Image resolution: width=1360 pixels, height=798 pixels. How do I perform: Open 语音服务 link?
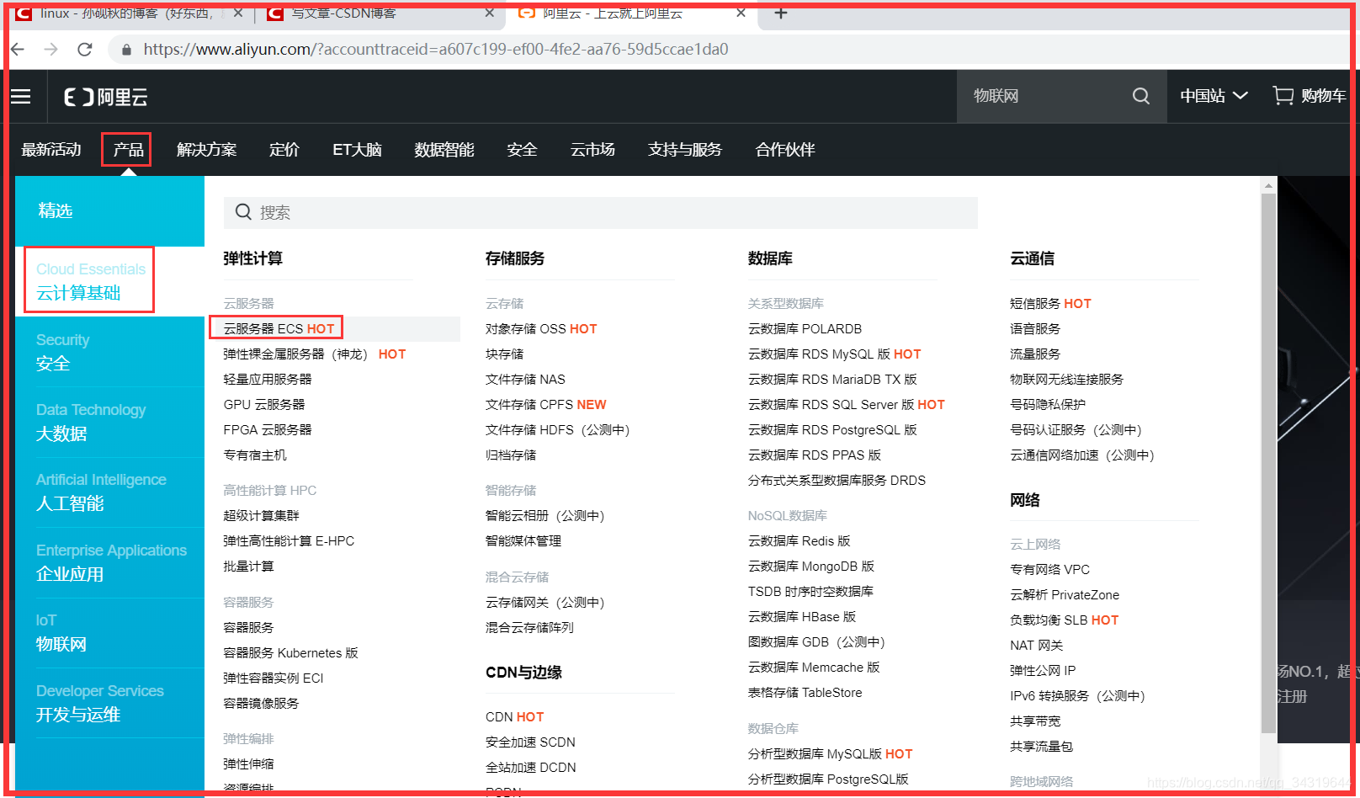(x=1035, y=328)
